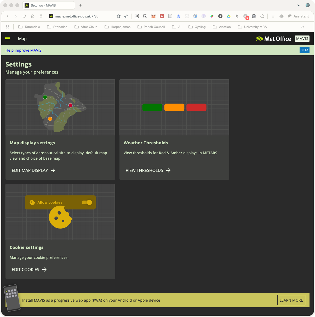The height and width of the screenshot is (317, 315).
Task: Click the Weather Thresholds card image
Action: [174, 107]
